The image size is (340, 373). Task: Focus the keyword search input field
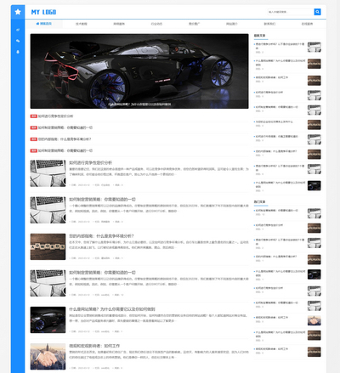coord(291,12)
